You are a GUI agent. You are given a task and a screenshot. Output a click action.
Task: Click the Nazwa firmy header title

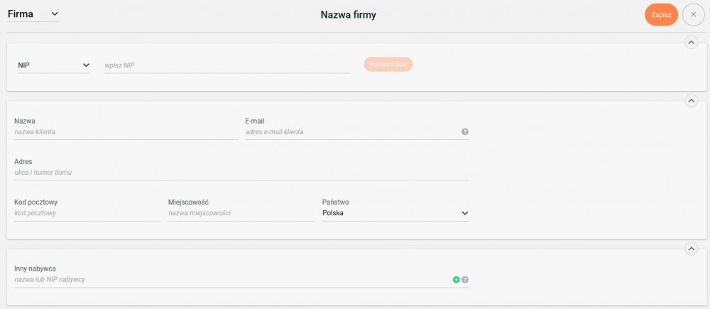point(348,15)
